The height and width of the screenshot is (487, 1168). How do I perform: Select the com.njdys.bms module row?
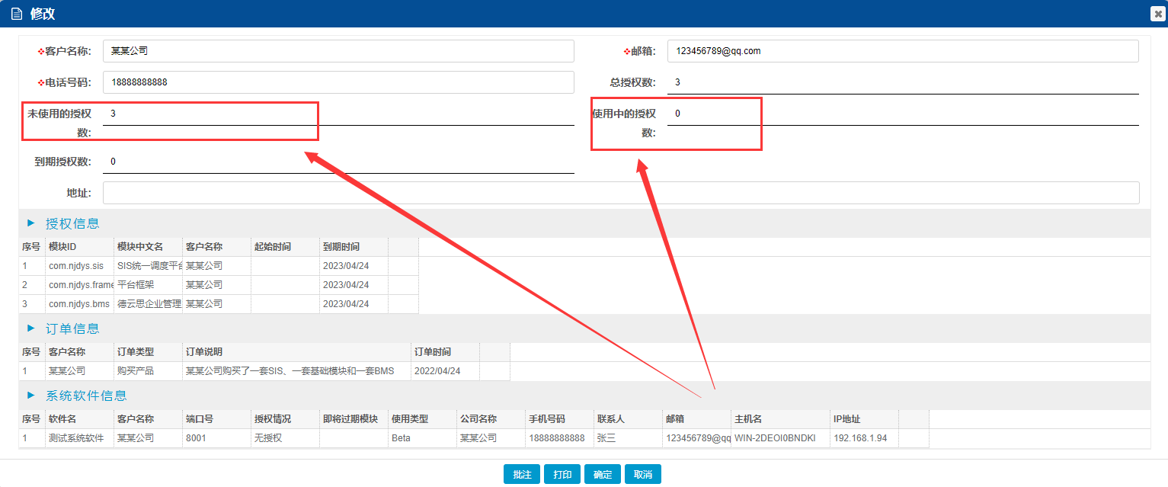point(76,304)
